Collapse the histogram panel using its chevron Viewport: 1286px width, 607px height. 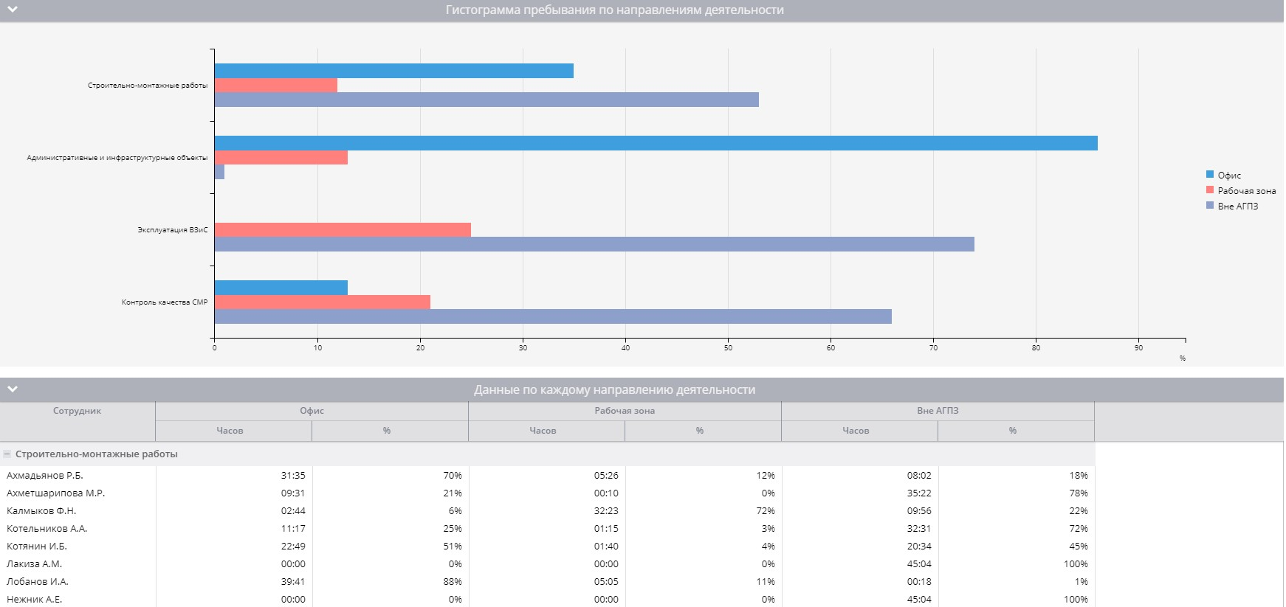point(13,10)
